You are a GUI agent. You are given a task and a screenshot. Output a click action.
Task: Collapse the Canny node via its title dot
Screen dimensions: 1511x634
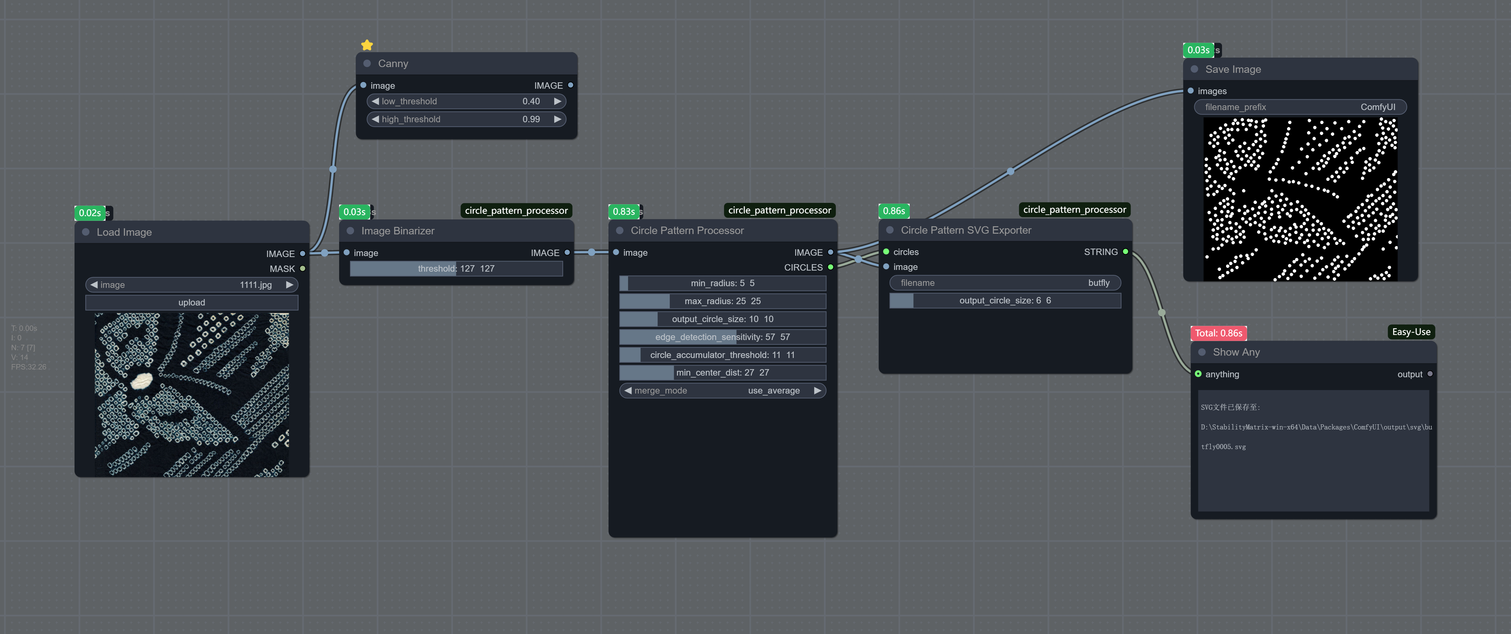[367, 63]
